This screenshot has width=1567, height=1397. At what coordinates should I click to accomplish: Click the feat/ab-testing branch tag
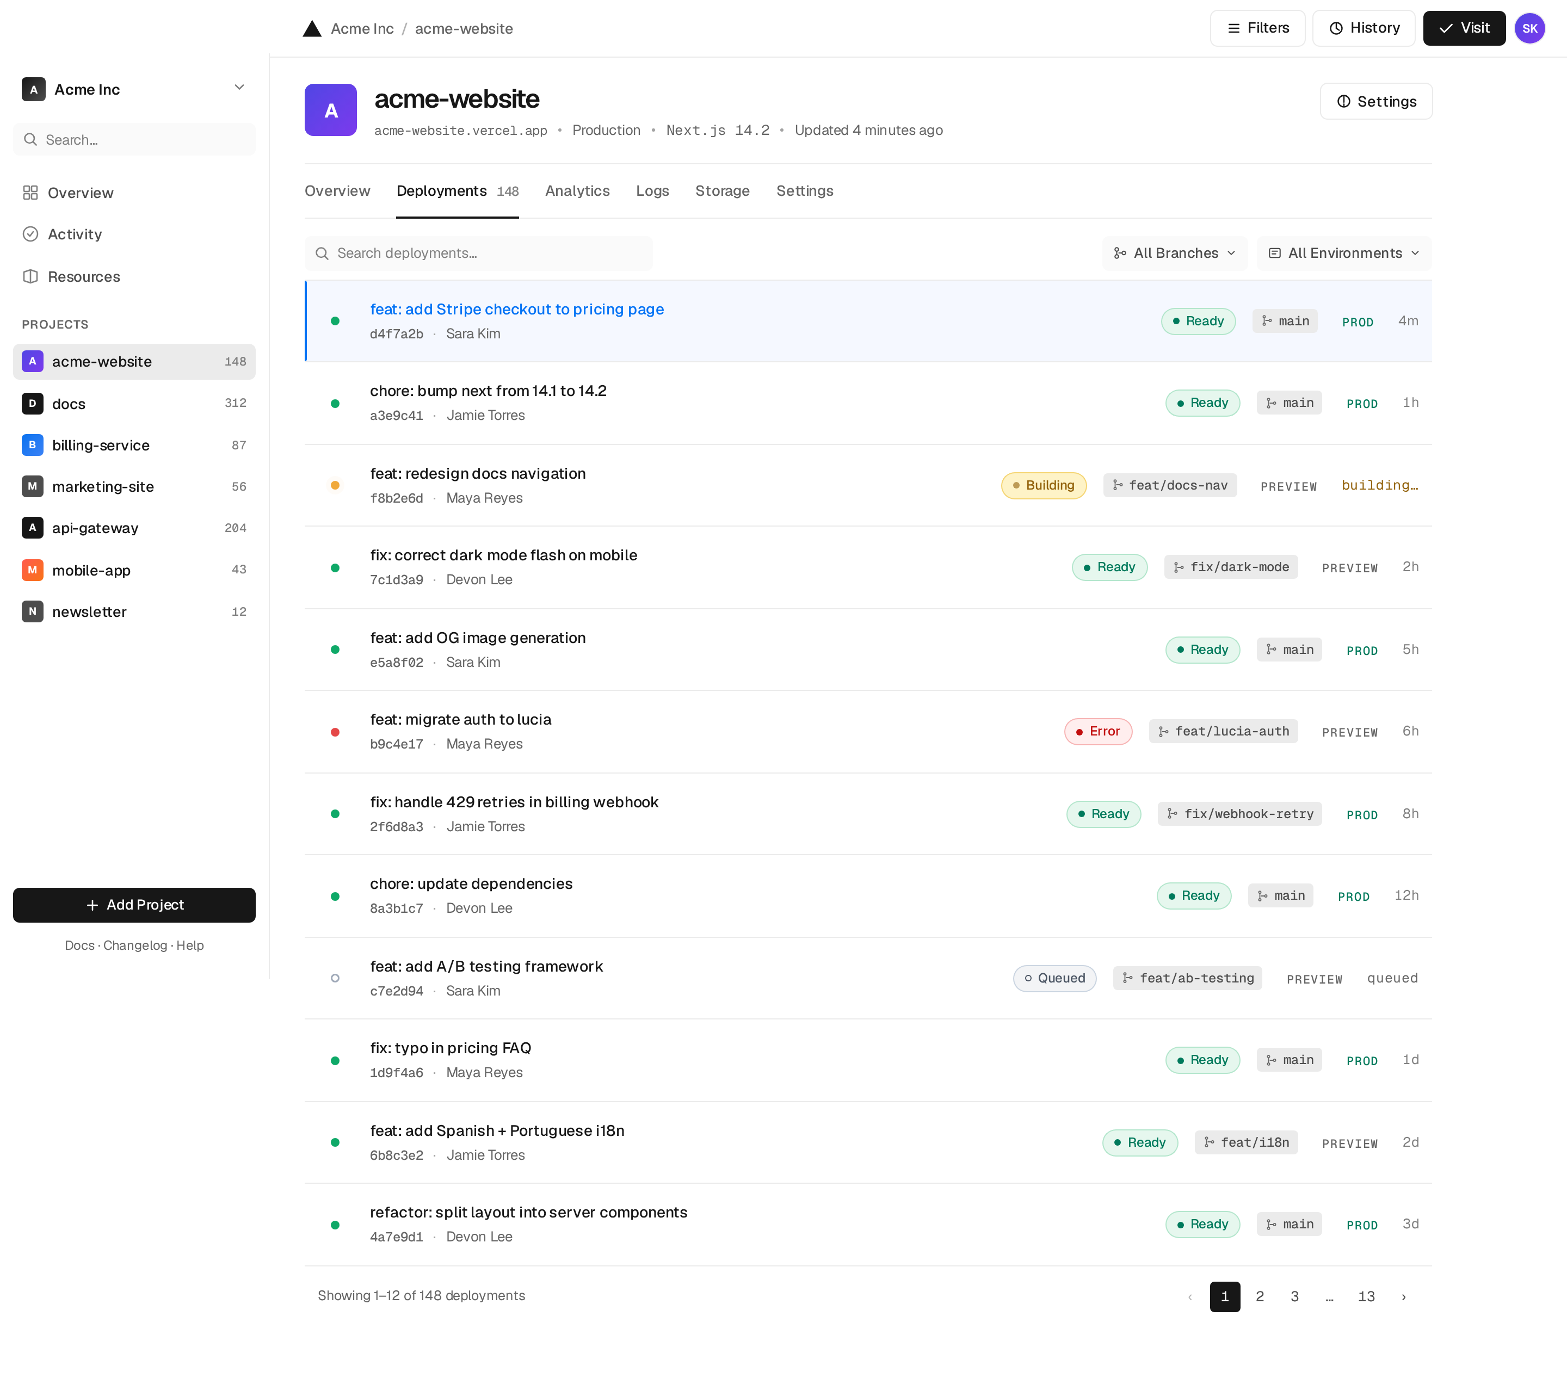coord(1188,978)
